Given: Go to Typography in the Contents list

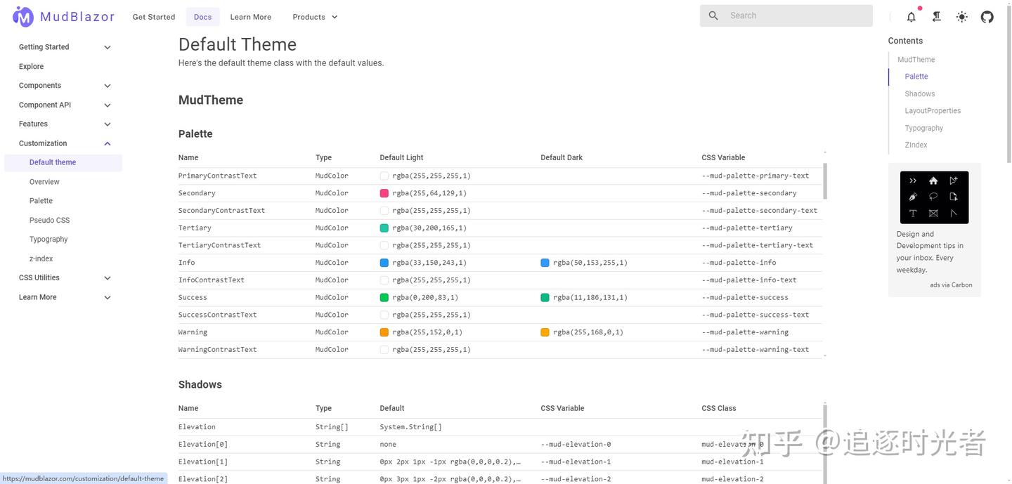Looking at the screenshot, I should (x=923, y=128).
